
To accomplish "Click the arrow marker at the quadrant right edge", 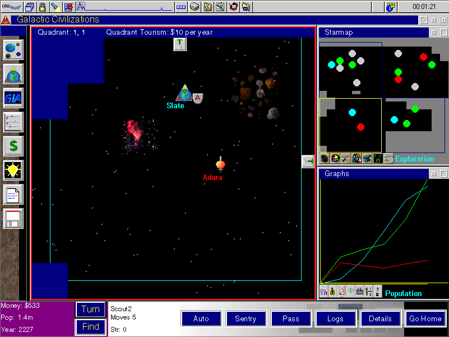I will pyautogui.click(x=308, y=161).
